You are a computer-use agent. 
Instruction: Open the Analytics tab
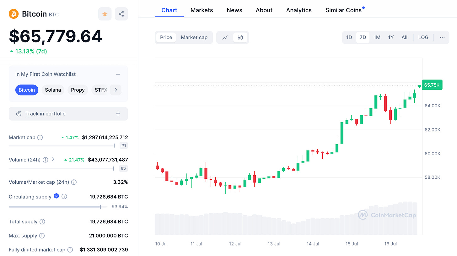coord(299,10)
